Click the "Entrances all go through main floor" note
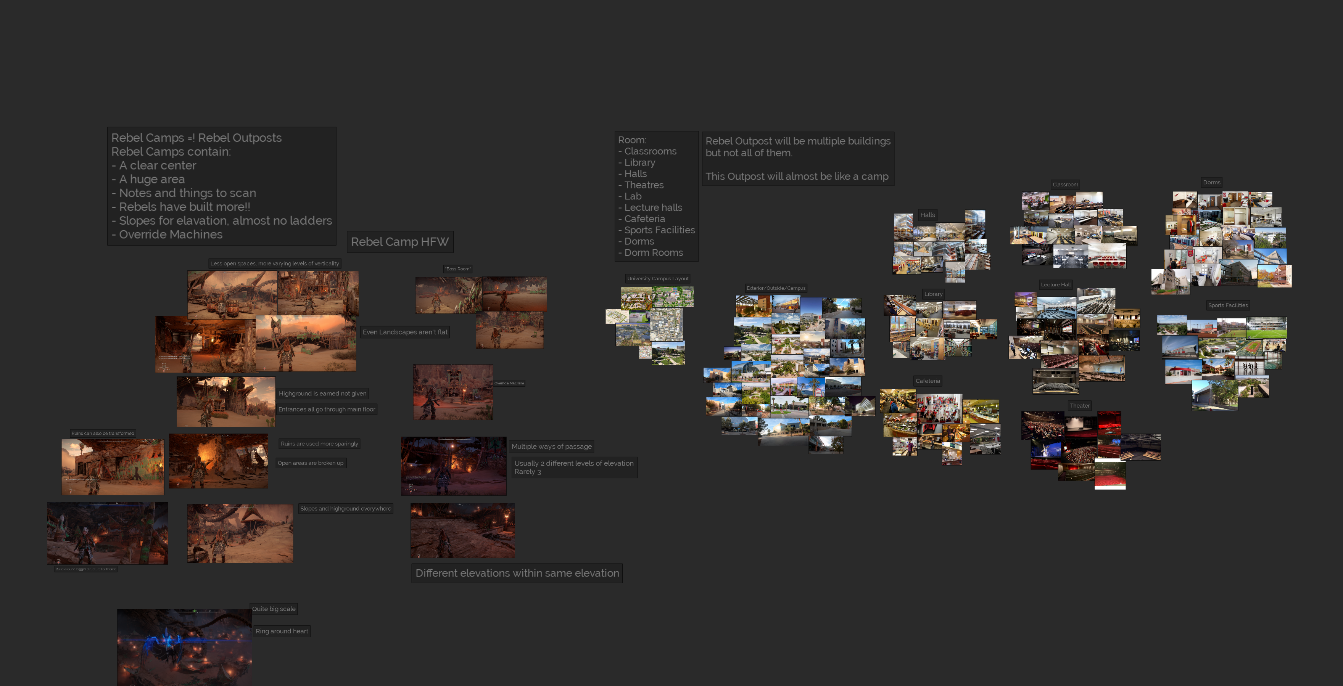The image size is (1343, 686). click(x=327, y=409)
